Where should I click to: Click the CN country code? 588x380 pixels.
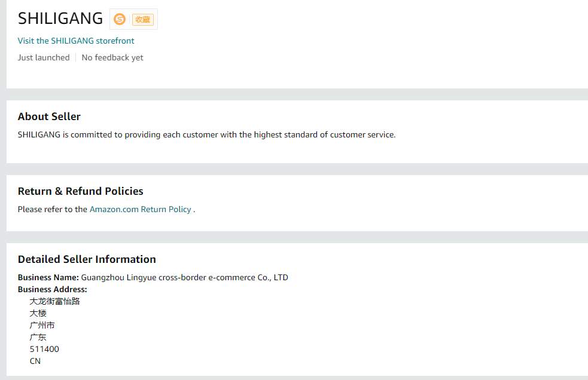(x=35, y=361)
